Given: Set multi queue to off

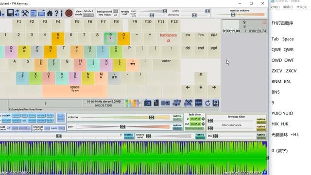Looking at the screenshot, I should pyautogui.click(x=9, y=128).
